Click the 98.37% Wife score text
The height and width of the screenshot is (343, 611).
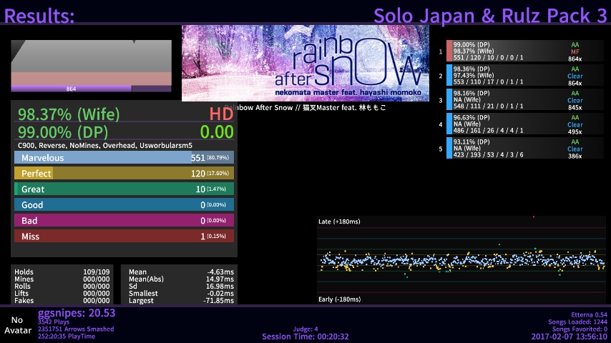(59, 114)
